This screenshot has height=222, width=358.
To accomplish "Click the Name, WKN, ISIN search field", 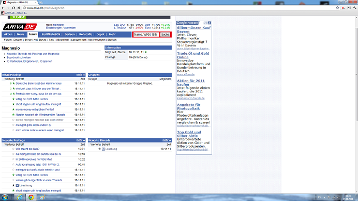I will 146,35.
